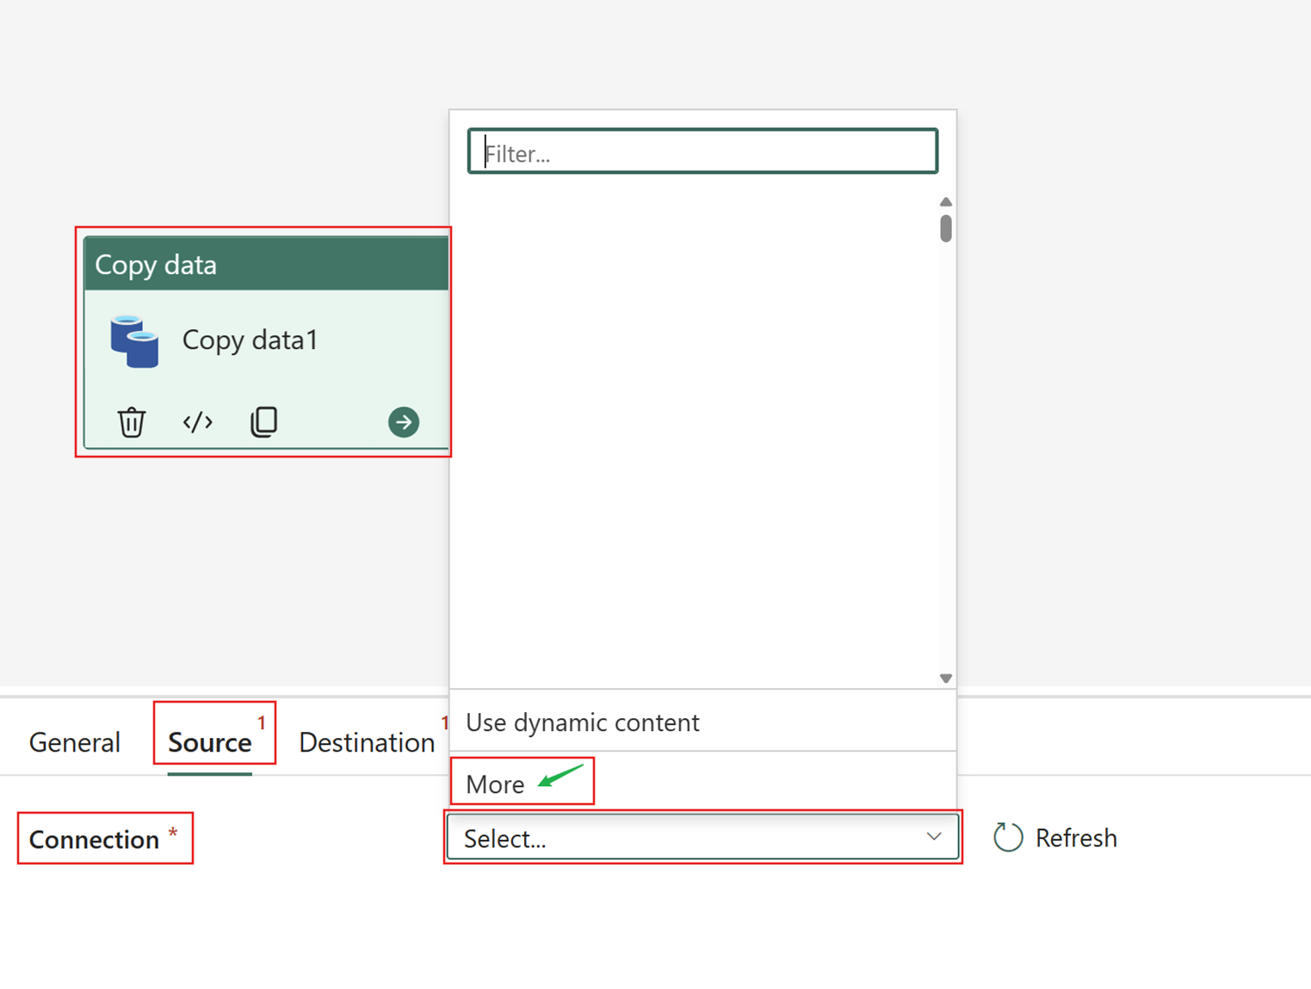Click the green arrow on Copy data1 activity

coord(403,421)
